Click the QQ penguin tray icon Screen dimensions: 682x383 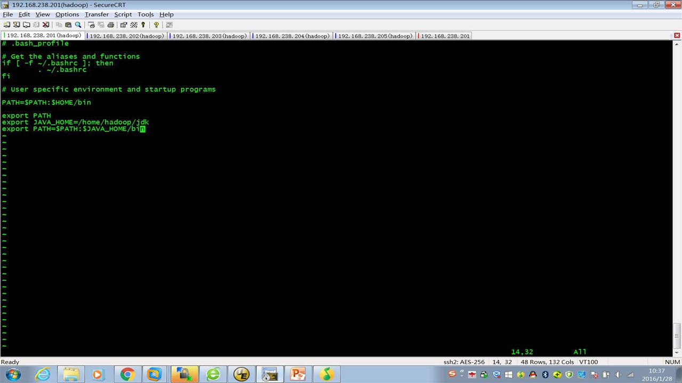click(532, 374)
